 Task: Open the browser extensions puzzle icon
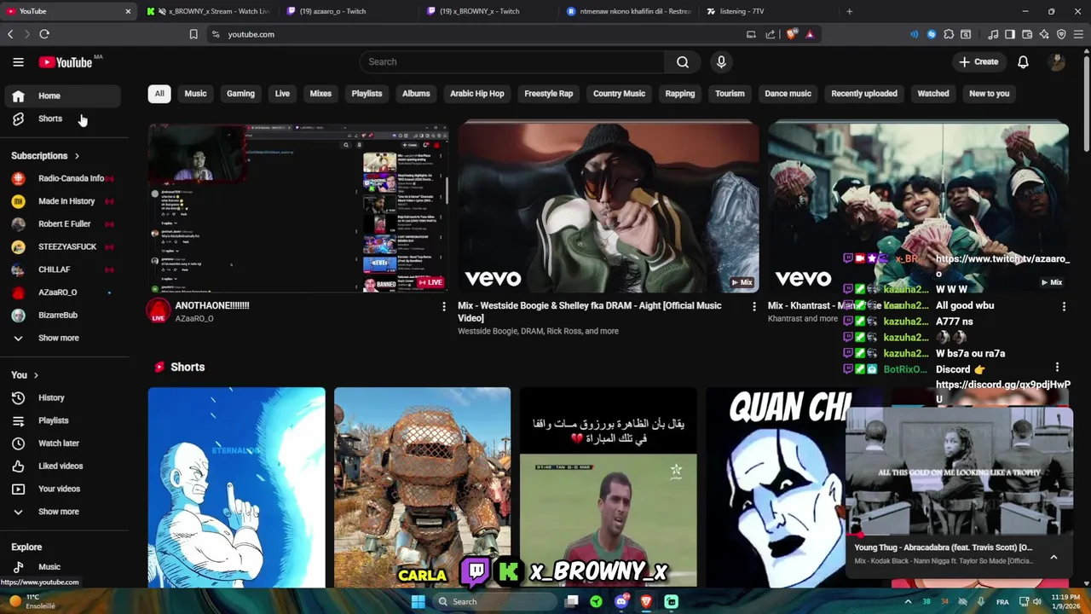pyautogui.click(x=949, y=34)
